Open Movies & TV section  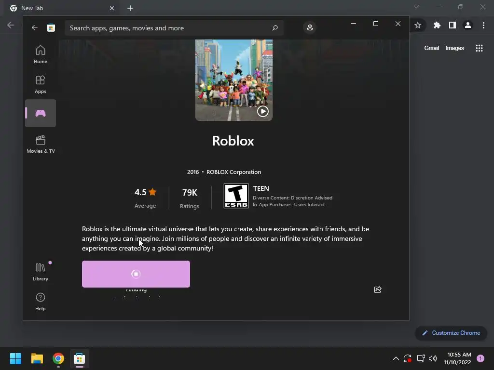41,144
